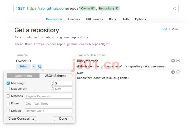The image size is (192, 128).
Task: Click the Max Length stepper arrows
Action: tap(52, 89)
